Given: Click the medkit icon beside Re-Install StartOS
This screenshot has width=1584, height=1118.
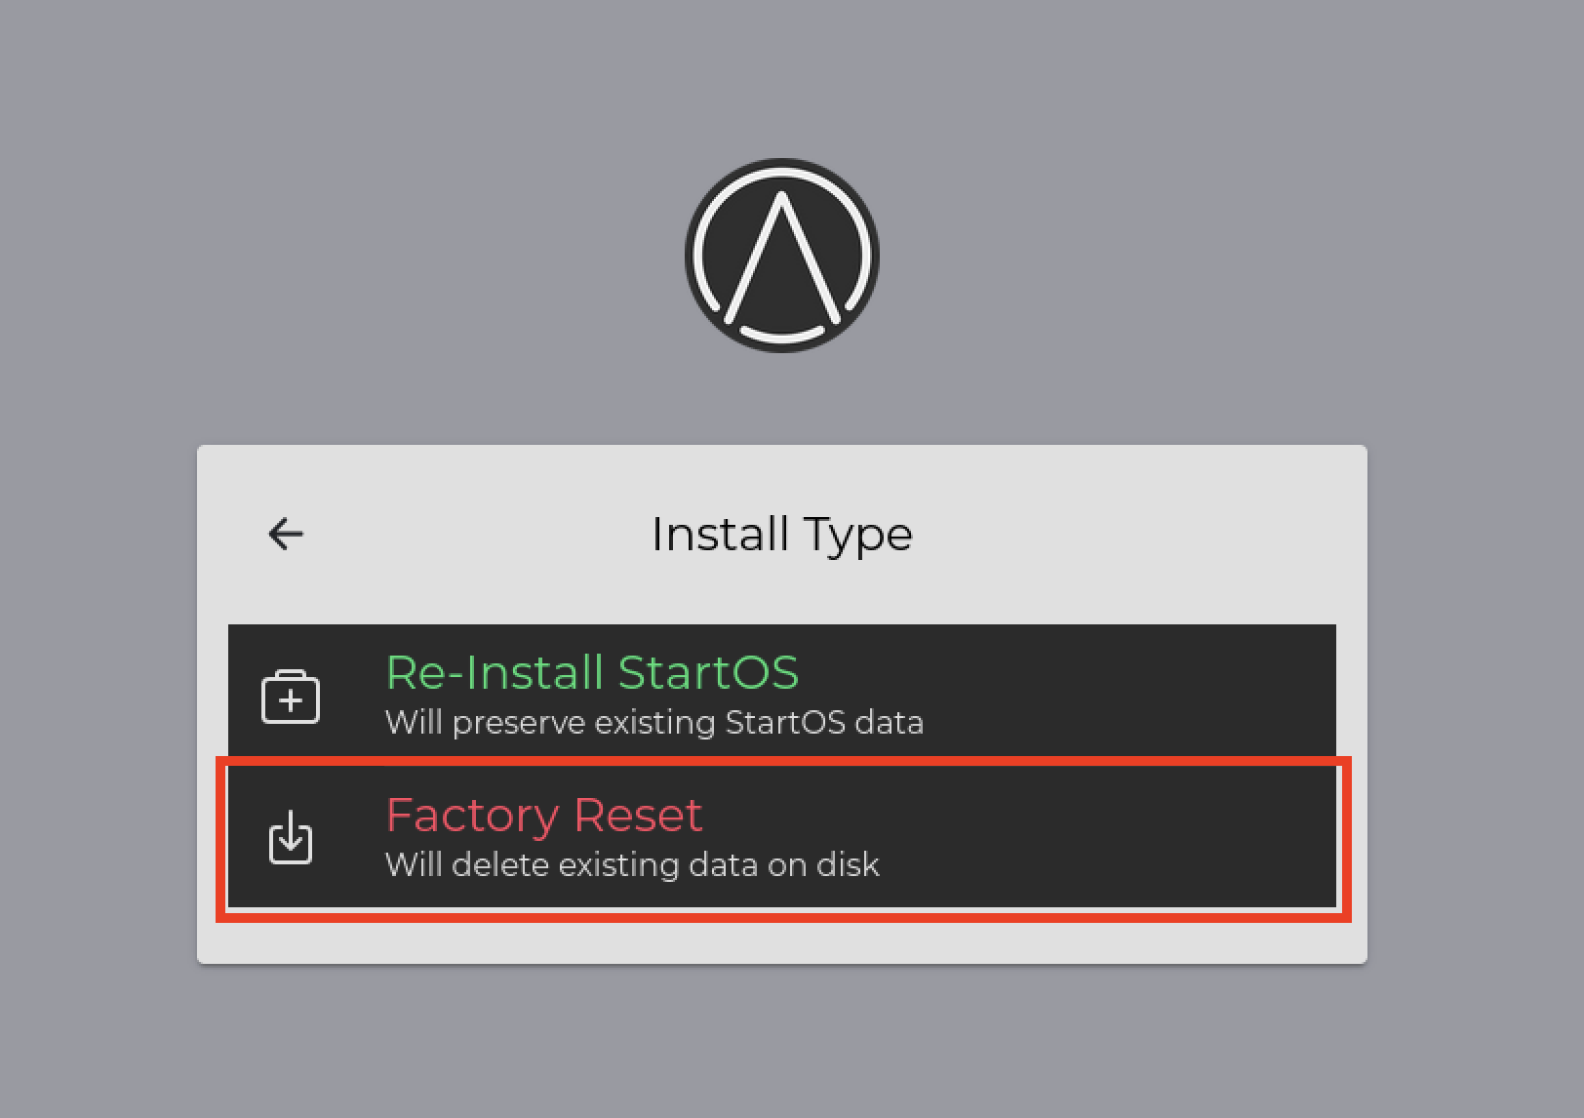Looking at the screenshot, I should (291, 697).
